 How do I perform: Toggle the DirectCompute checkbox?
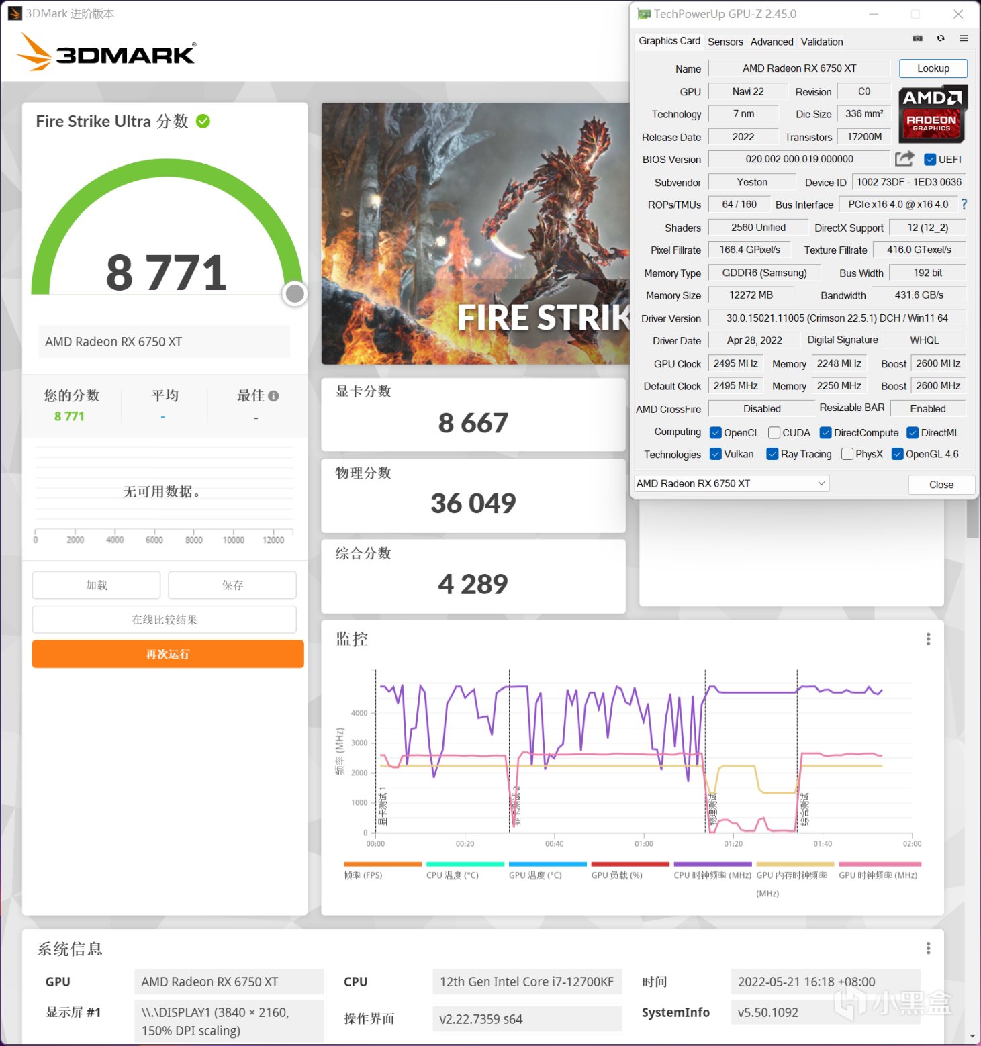[826, 433]
